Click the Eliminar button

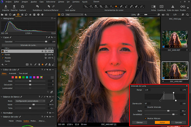pyautogui.click(x=139, y=122)
